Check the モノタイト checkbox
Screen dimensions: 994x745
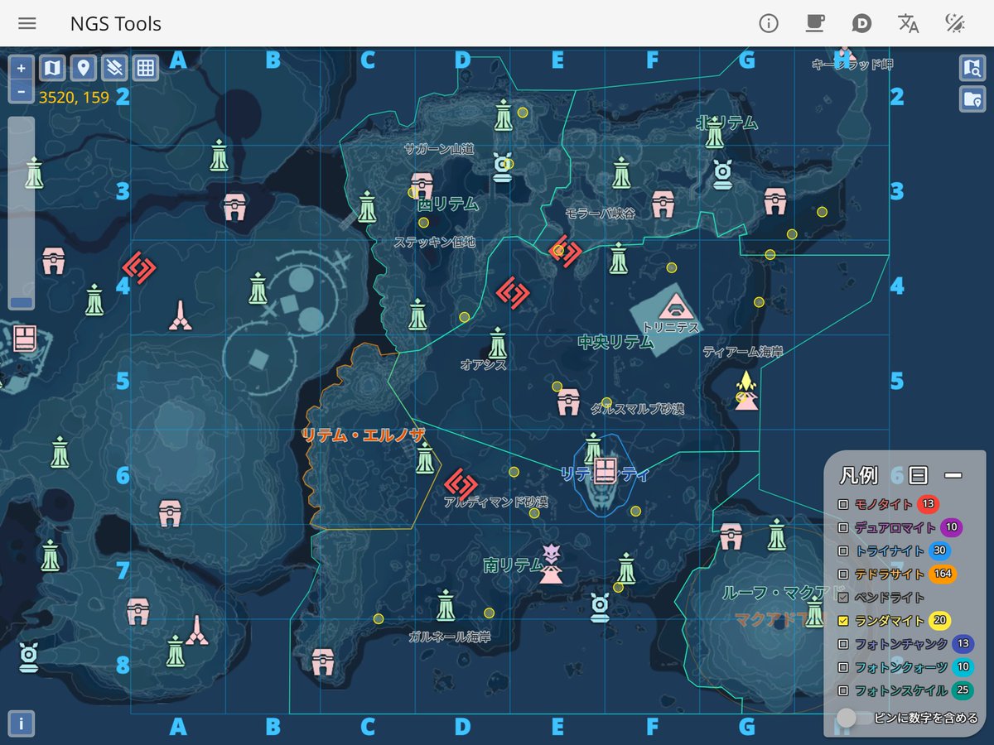point(843,504)
